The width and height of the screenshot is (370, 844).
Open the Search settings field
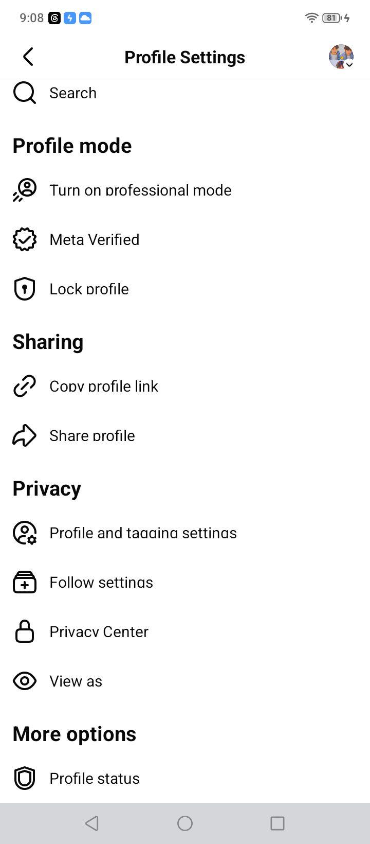tap(185, 93)
